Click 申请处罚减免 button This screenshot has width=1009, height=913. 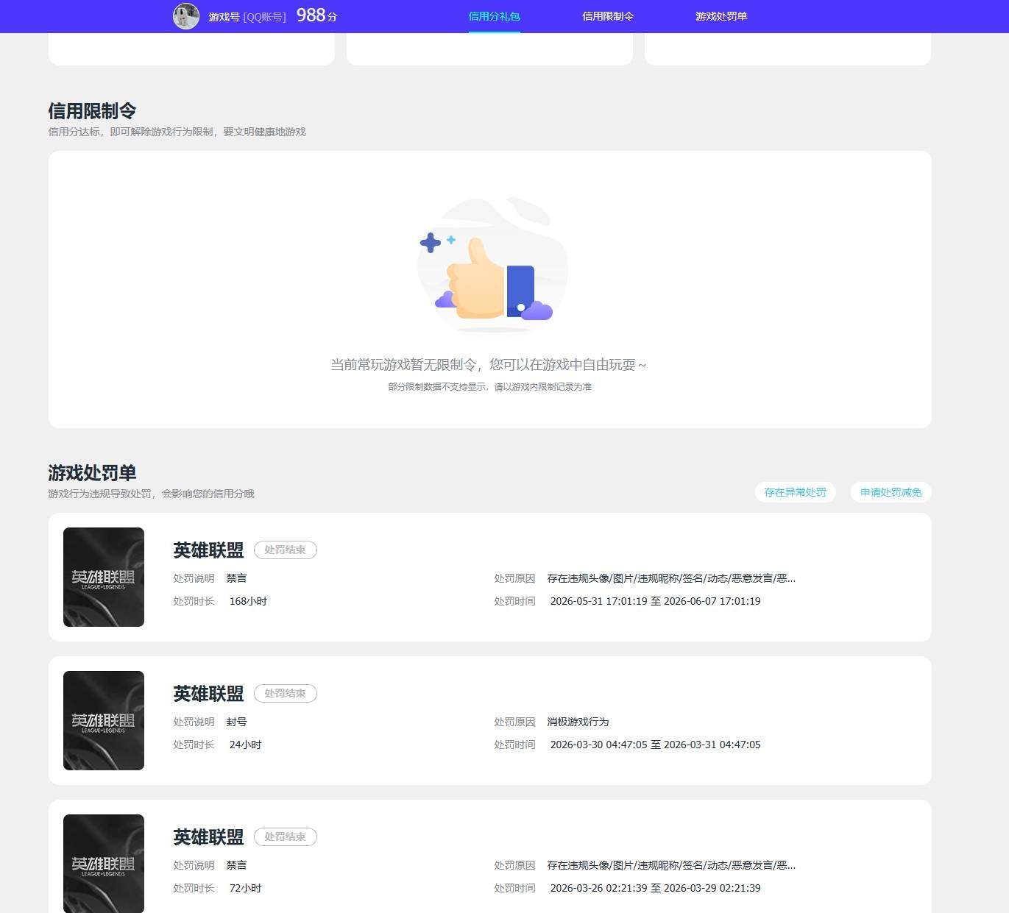pos(891,492)
